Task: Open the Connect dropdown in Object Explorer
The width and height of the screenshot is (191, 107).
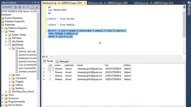Action: tap(7, 7)
